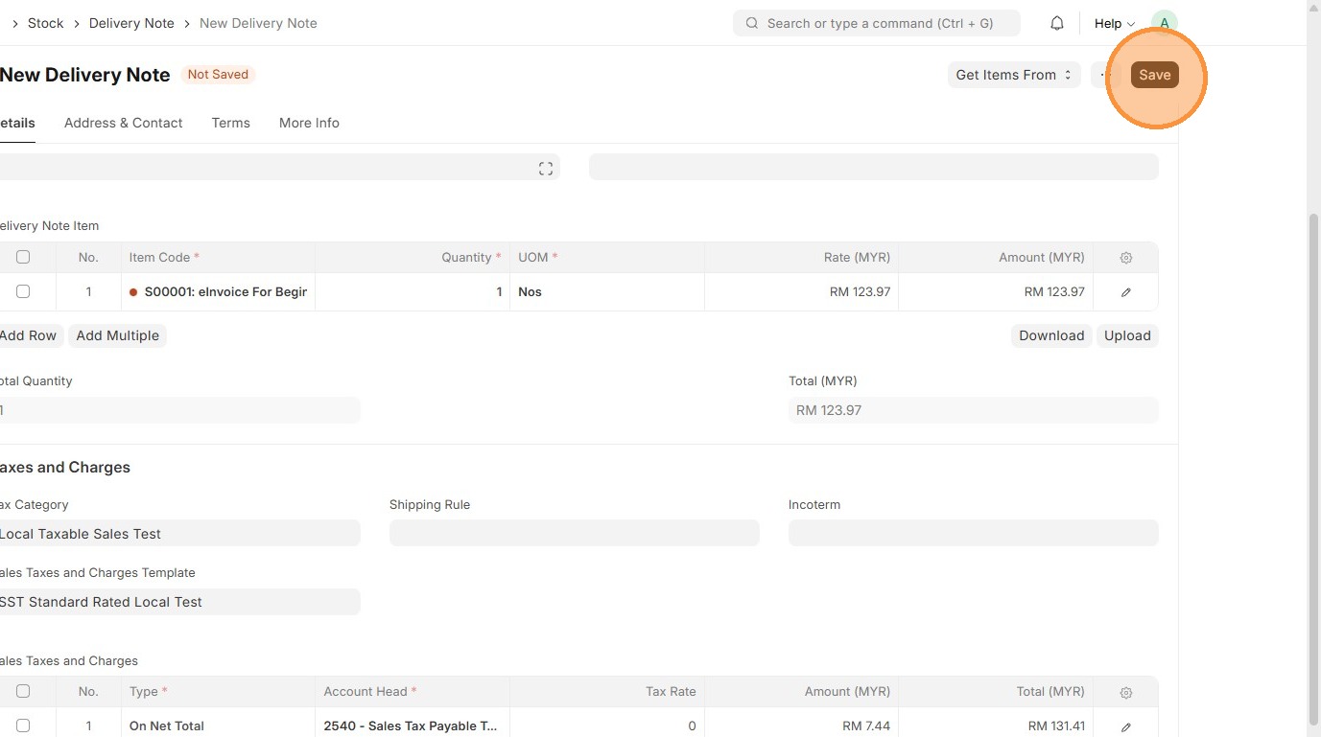
Task: Open the Terms tab
Action: (x=230, y=123)
